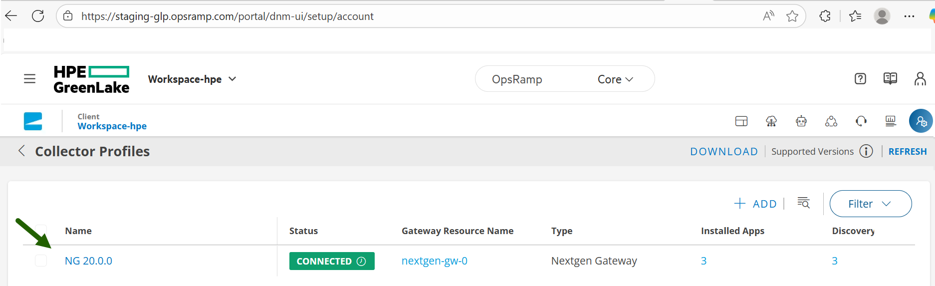Open the hamburger navigation menu
Viewport: 935px width, 286px height.
(x=30, y=79)
